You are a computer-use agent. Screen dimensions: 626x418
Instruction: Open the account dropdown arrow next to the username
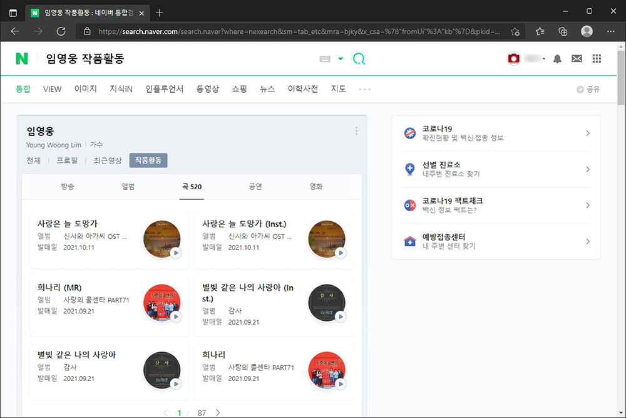tap(544, 59)
